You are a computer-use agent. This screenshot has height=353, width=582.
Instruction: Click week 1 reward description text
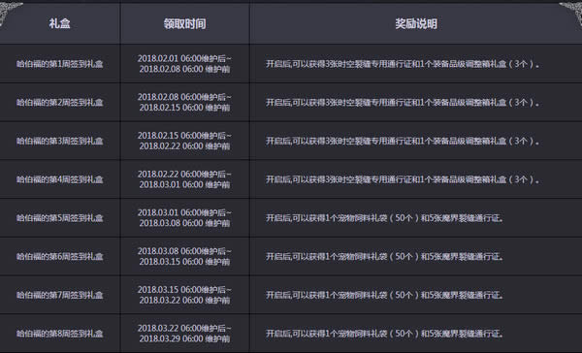403,64
